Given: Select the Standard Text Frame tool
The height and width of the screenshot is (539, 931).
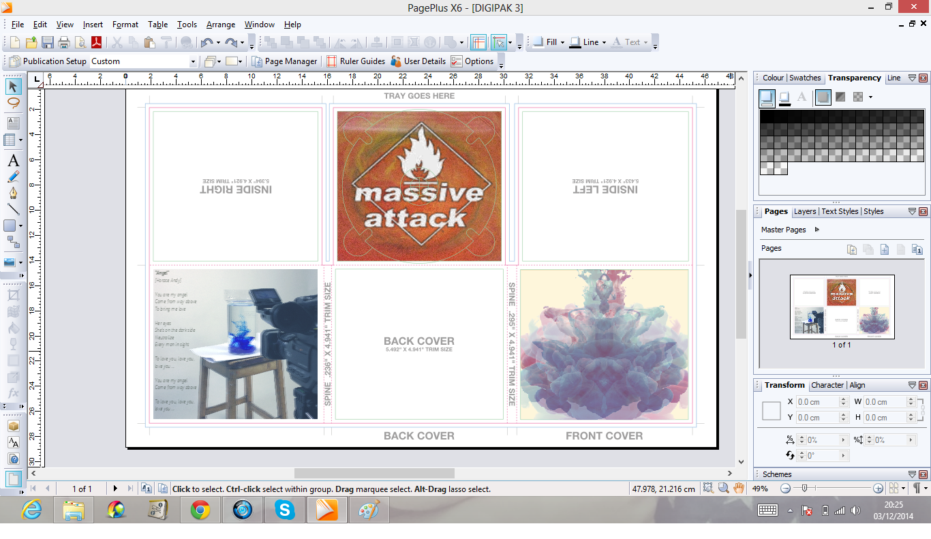Looking at the screenshot, I should coord(13,123).
